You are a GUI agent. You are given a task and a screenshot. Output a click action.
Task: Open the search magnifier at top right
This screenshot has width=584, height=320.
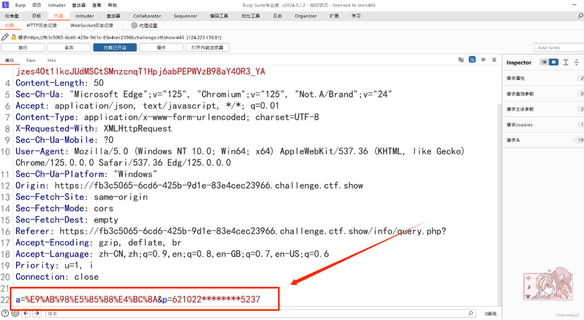click(580, 15)
